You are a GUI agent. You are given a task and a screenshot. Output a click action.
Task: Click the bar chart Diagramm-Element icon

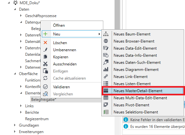pos(106,69)
